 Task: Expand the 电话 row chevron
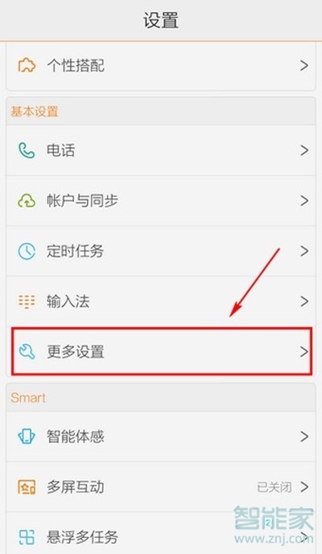(x=304, y=150)
